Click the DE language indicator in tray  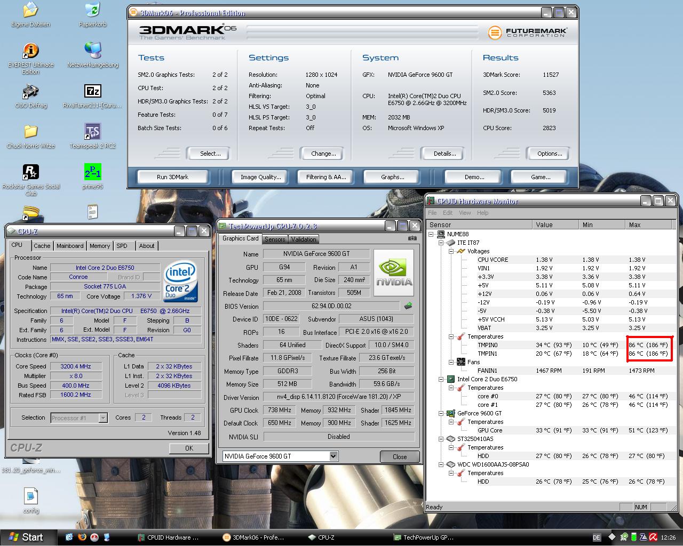pos(597,537)
